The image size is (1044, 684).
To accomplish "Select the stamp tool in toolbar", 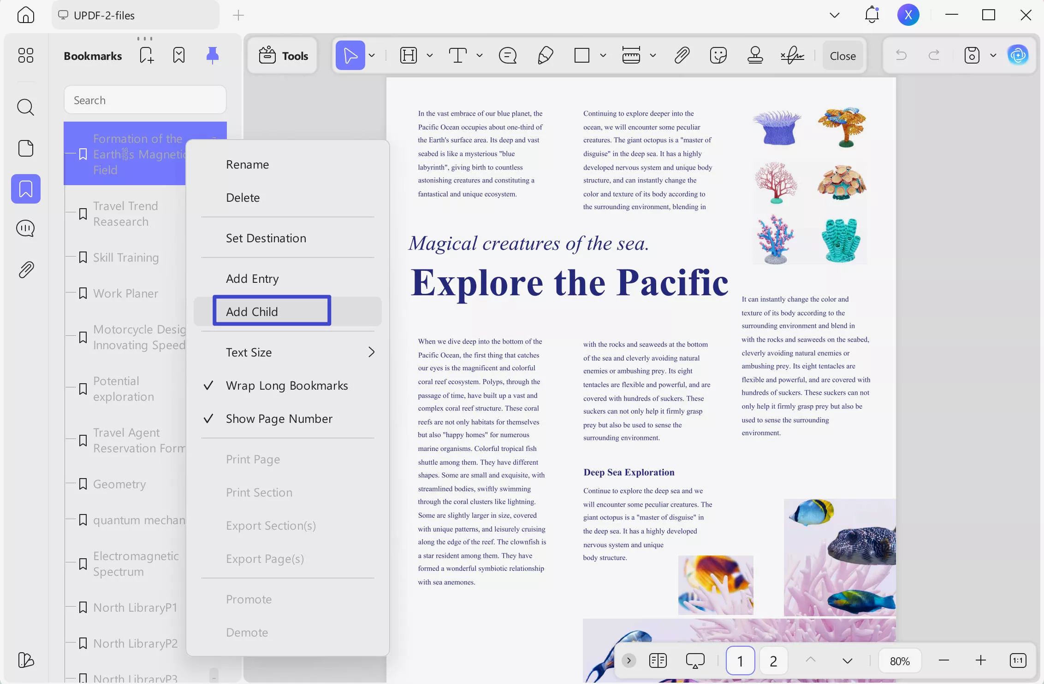I will [x=755, y=56].
